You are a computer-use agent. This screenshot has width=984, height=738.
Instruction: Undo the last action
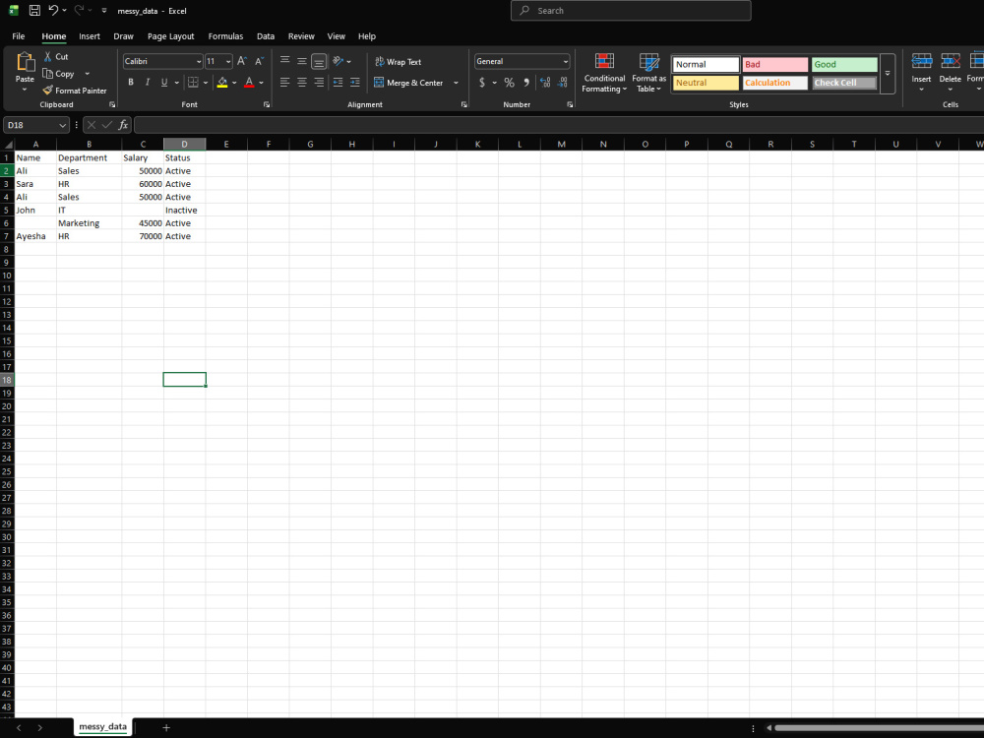click(x=53, y=11)
